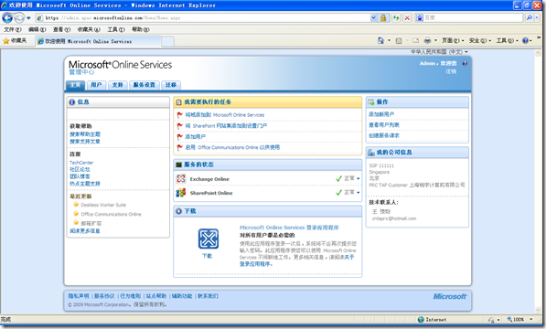
Task: Click the empty new tab button
Action: click(x=167, y=41)
